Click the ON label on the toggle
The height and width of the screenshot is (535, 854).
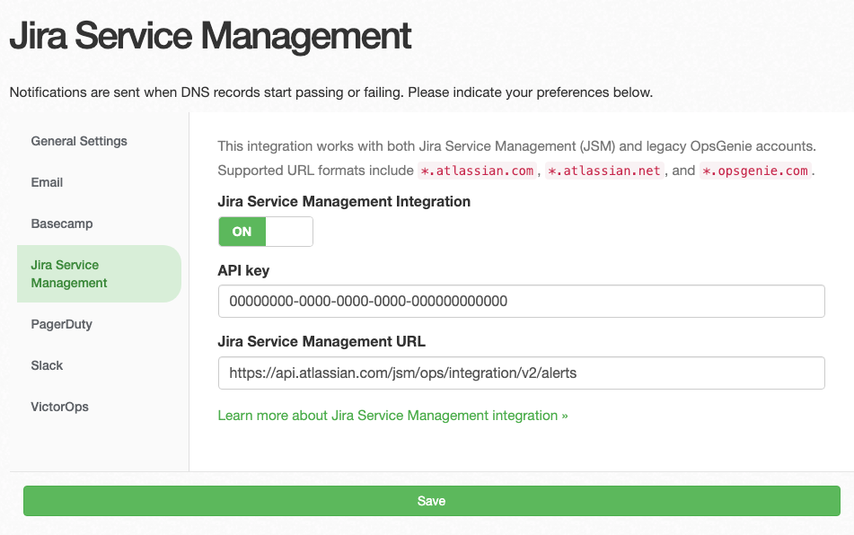241,232
